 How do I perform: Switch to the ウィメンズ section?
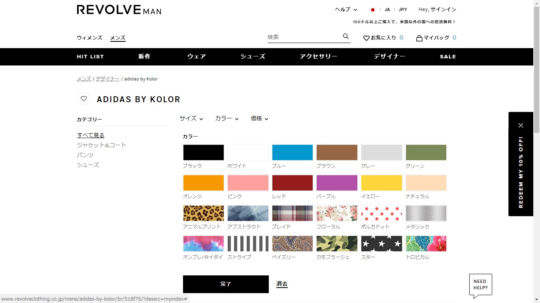89,38
